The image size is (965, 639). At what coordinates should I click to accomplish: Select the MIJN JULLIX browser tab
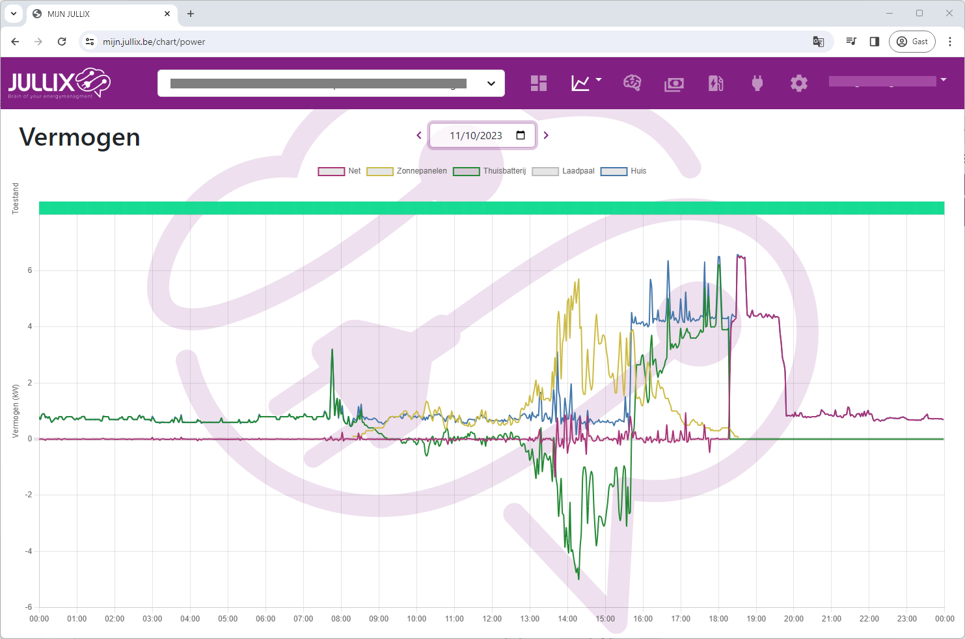coord(98,14)
